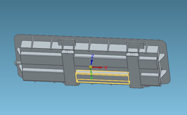The width and height of the screenshot is (187, 115).
Task: Click the green Y axis arrow handle
Action: click(x=91, y=74)
